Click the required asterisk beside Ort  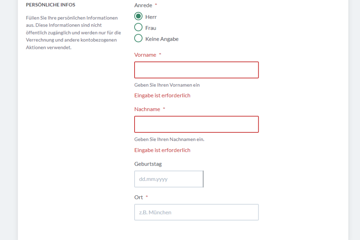tap(147, 197)
